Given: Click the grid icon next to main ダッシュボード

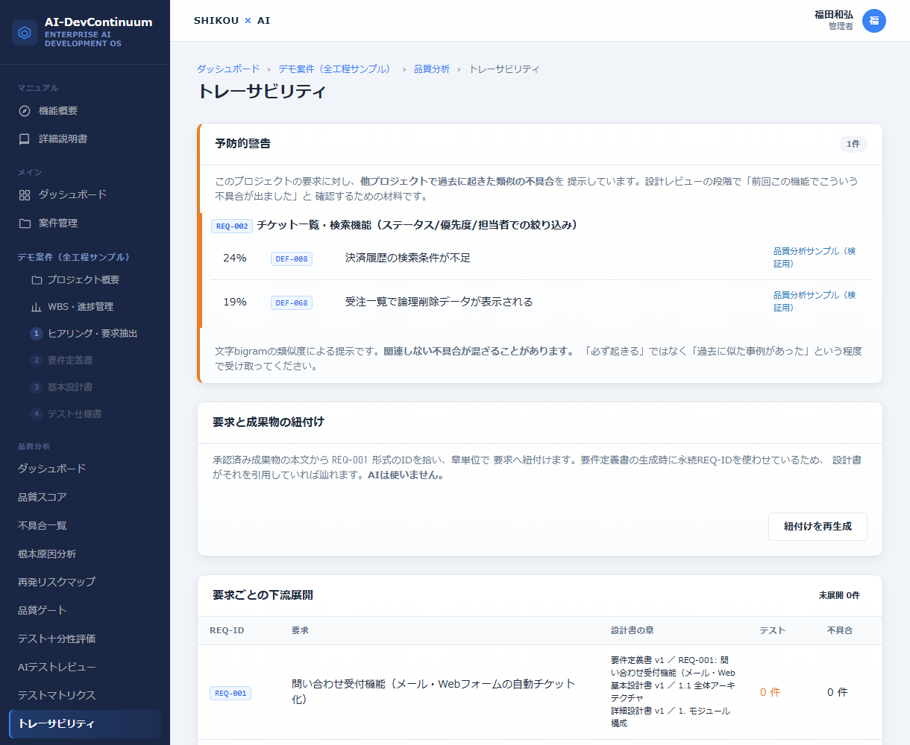Looking at the screenshot, I should (x=25, y=195).
